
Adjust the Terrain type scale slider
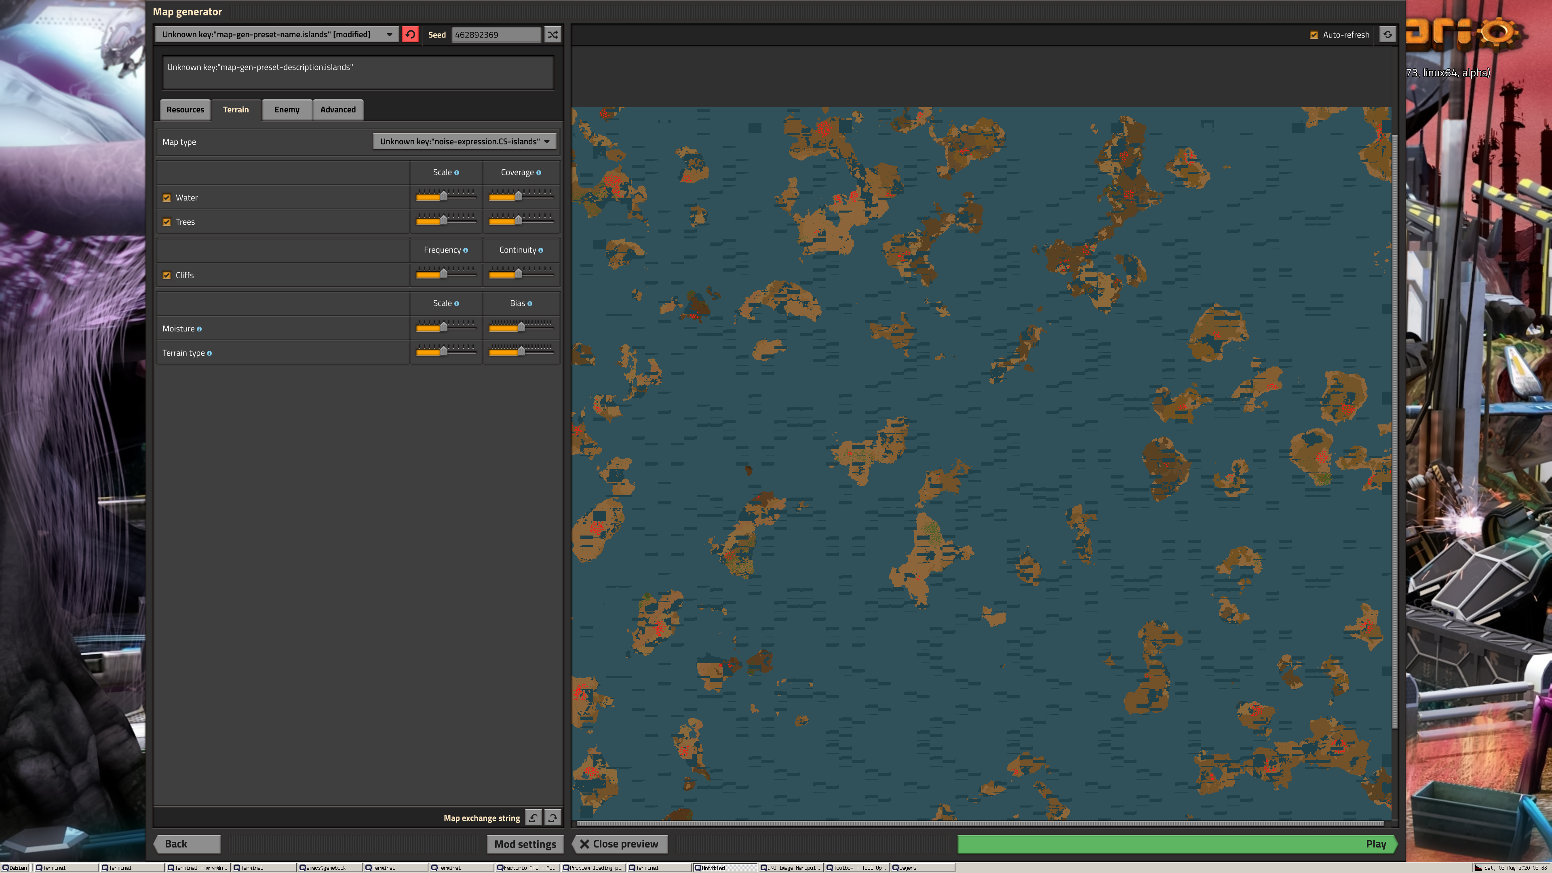(x=446, y=351)
